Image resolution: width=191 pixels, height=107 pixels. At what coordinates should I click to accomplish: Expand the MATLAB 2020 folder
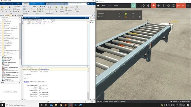click(x=1, y=45)
